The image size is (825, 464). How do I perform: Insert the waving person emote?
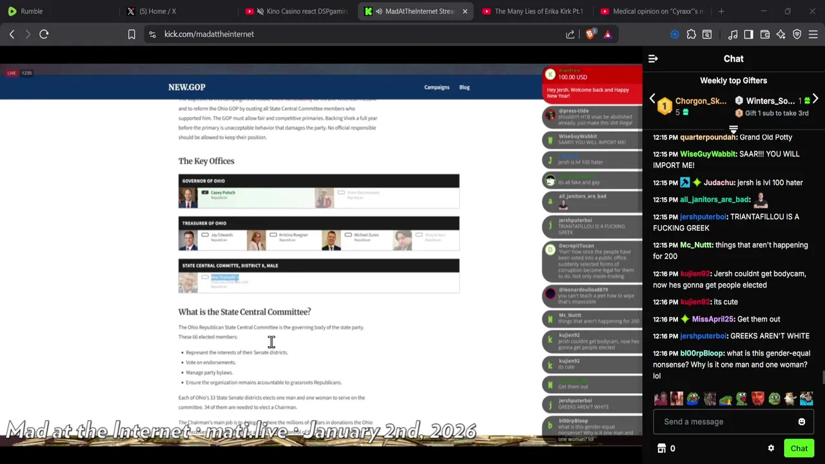(x=661, y=399)
